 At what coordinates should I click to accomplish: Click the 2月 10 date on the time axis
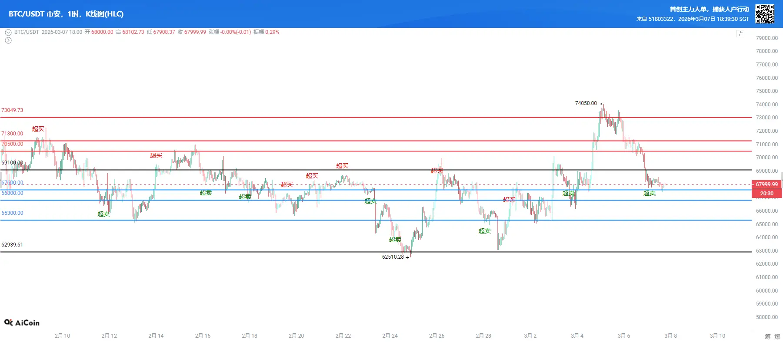tap(62, 336)
